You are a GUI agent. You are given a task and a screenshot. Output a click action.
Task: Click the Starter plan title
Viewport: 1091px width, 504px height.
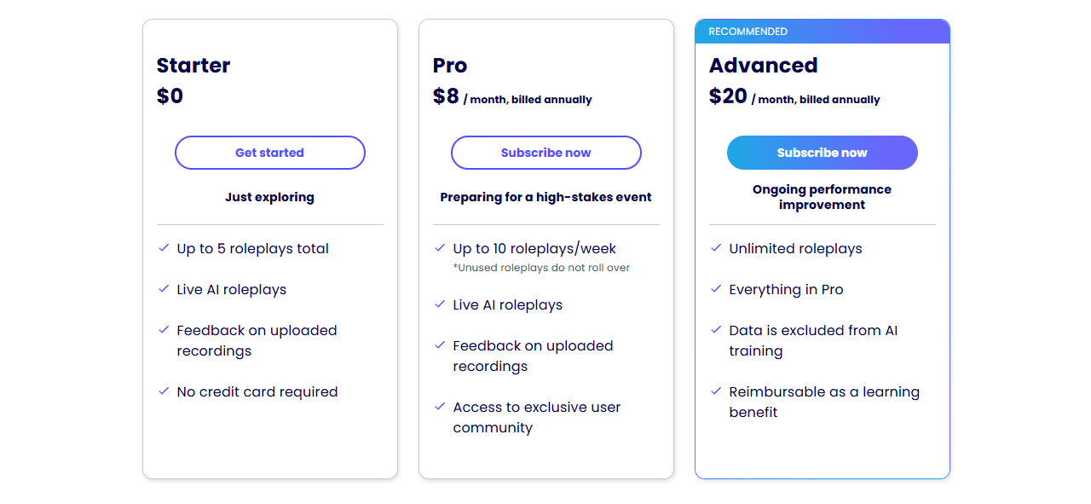(193, 66)
